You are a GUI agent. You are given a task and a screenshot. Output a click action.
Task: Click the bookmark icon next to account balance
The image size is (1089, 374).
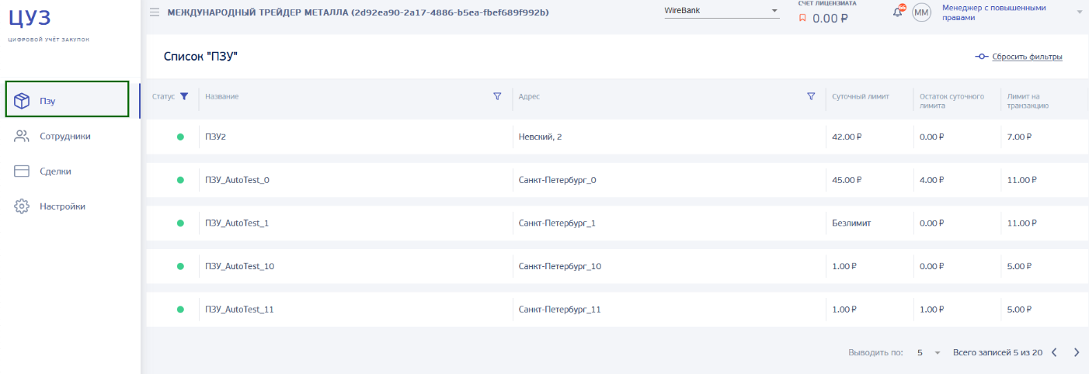803,18
